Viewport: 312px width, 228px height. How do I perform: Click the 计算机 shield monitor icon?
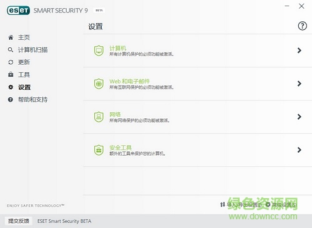pyautogui.click(x=99, y=50)
